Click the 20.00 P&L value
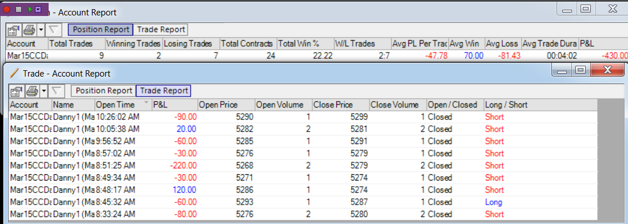Viewport: 628px width, 224px height. (186, 129)
